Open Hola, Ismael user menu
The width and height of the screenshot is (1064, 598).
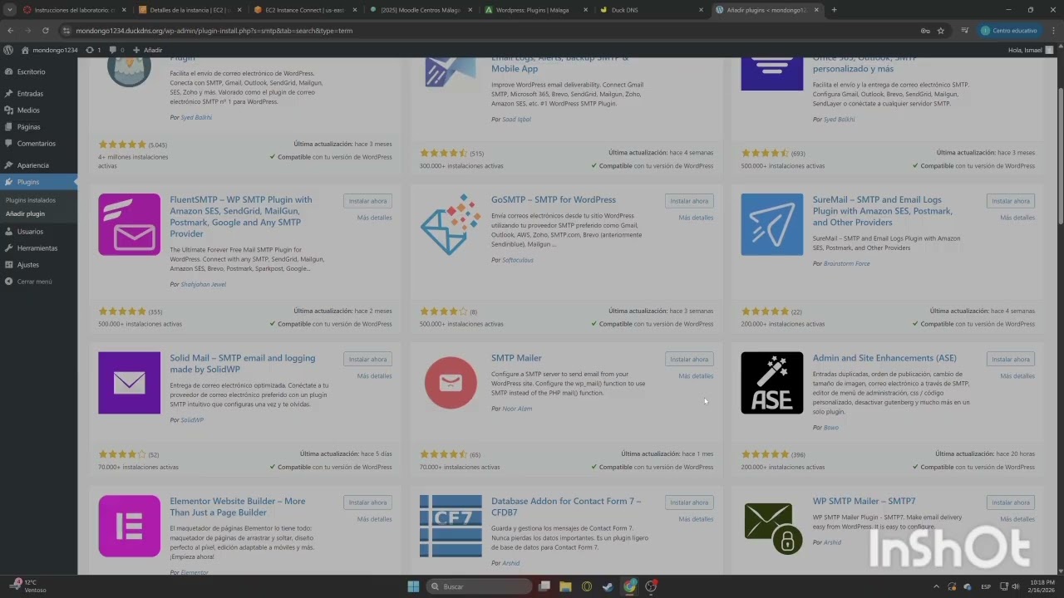[1032, 50]
